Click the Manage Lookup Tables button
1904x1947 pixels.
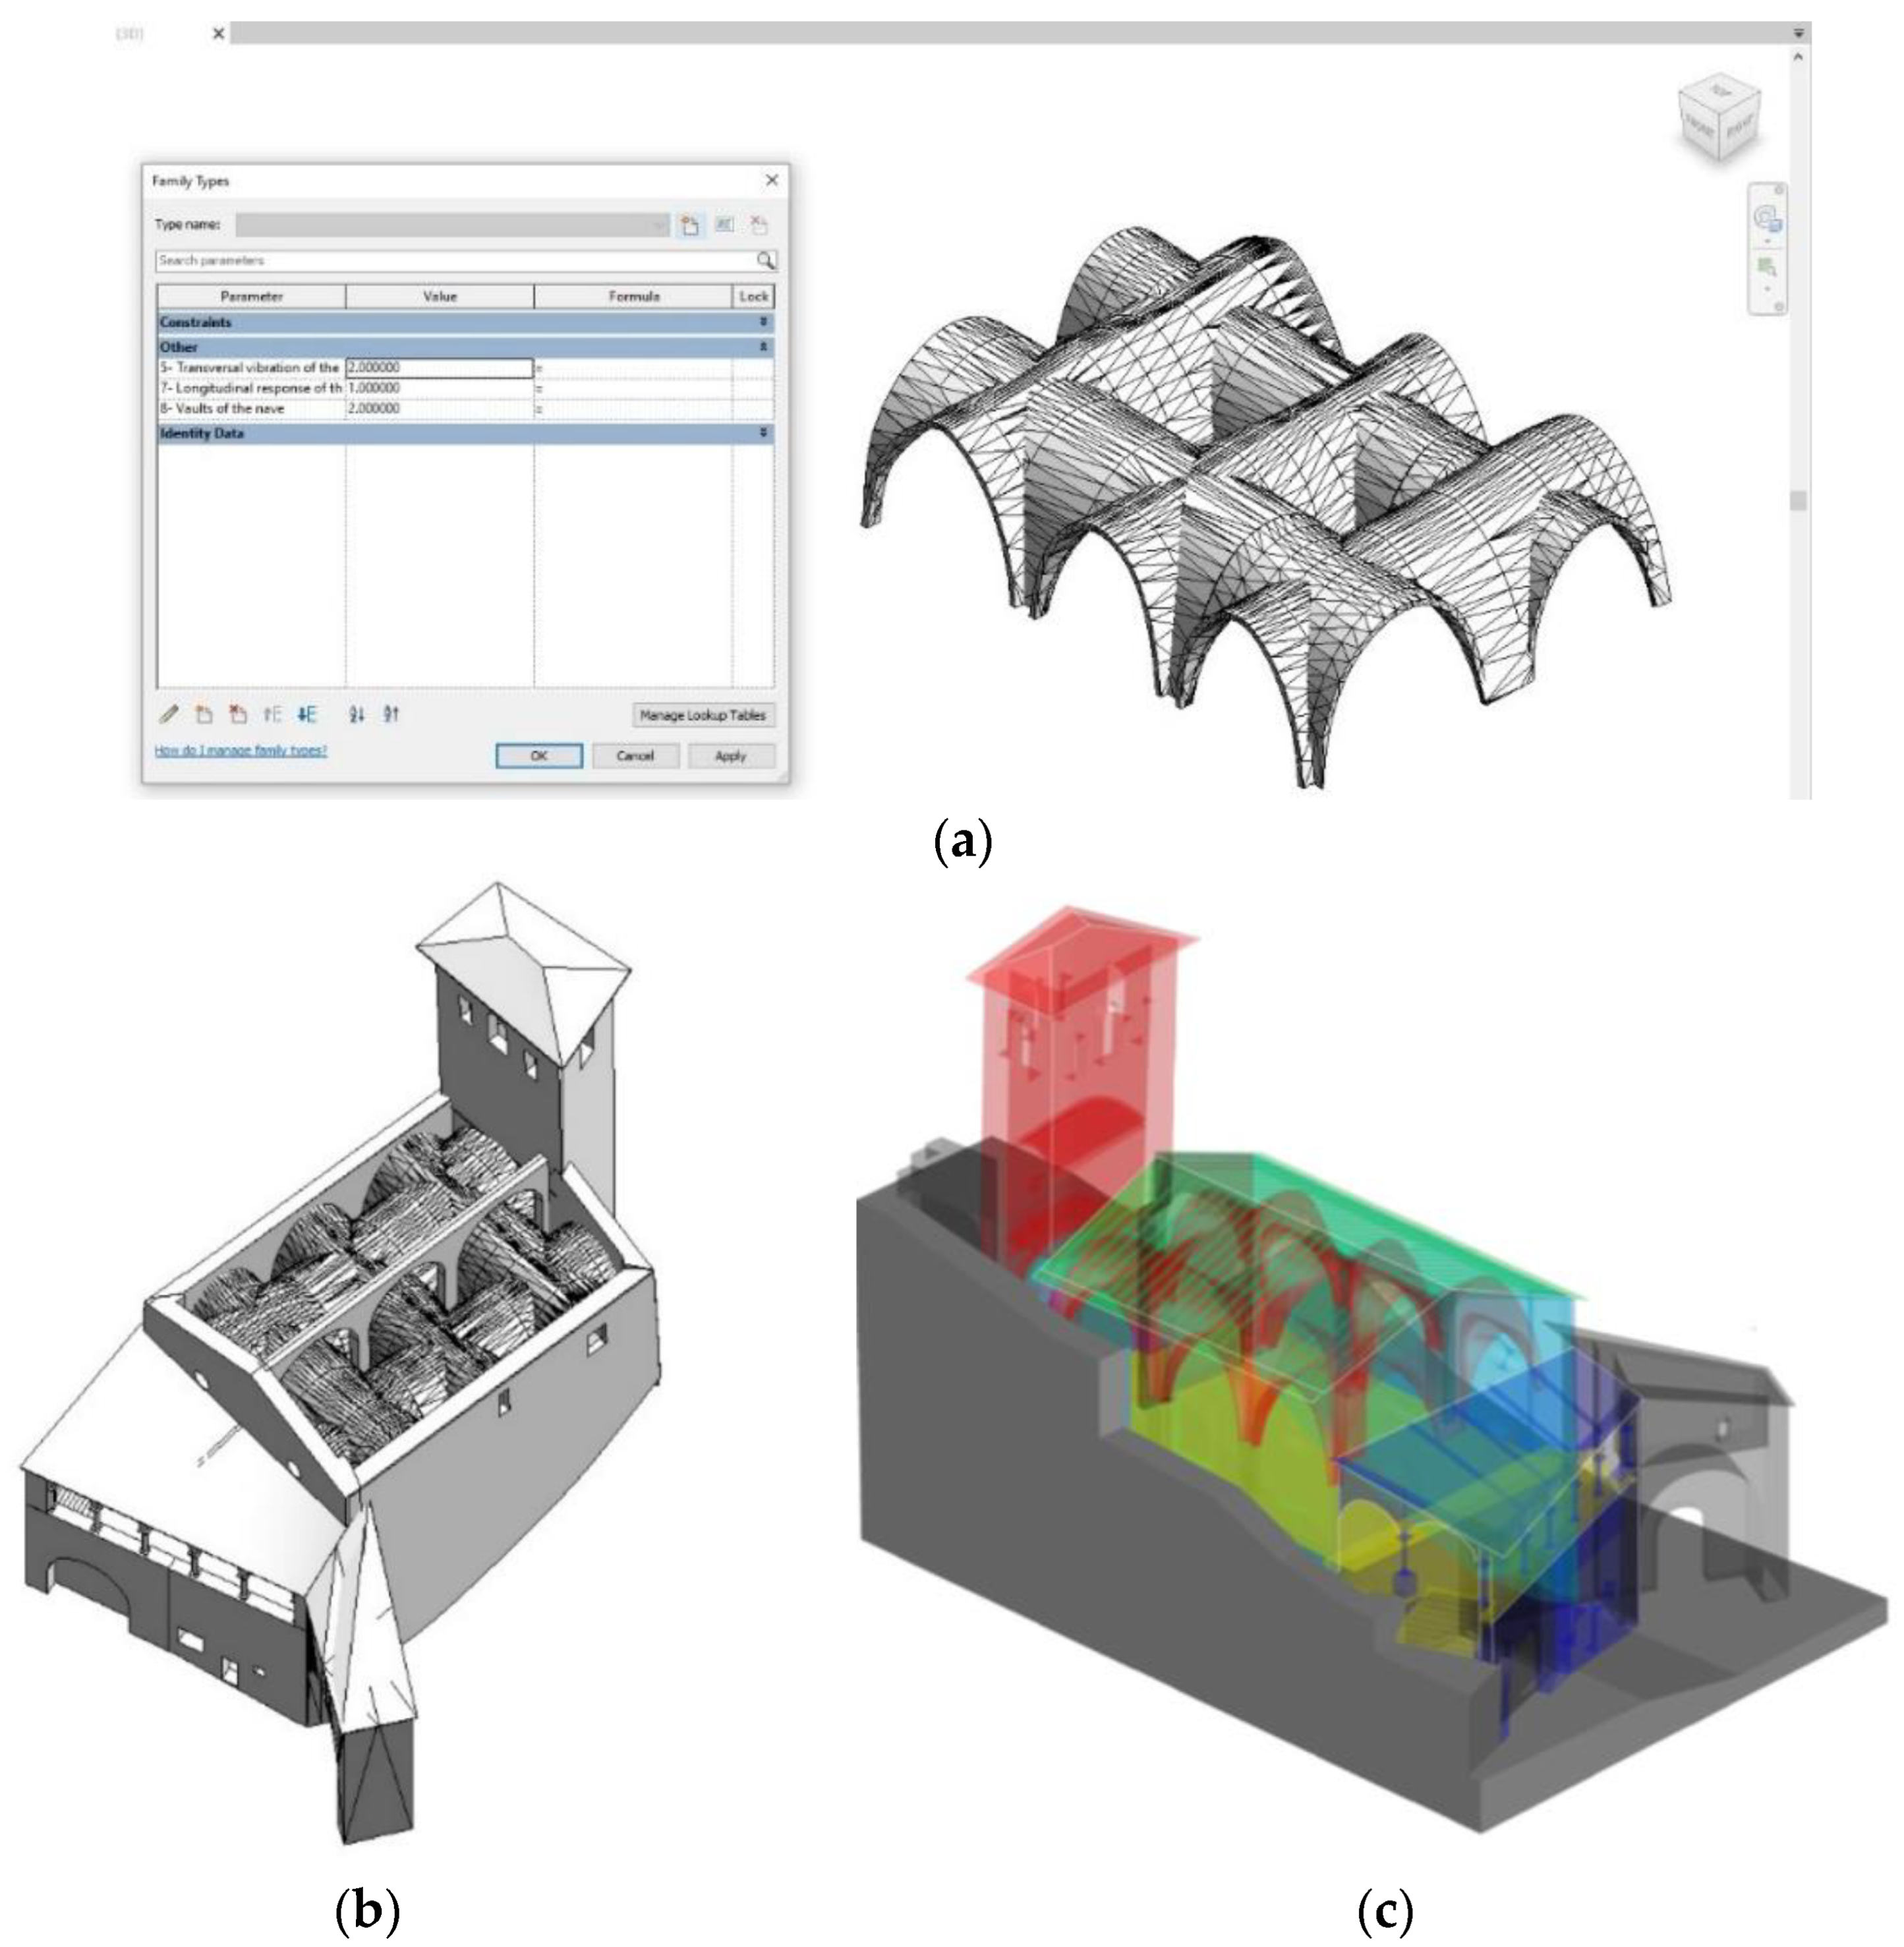click(703, 715)
